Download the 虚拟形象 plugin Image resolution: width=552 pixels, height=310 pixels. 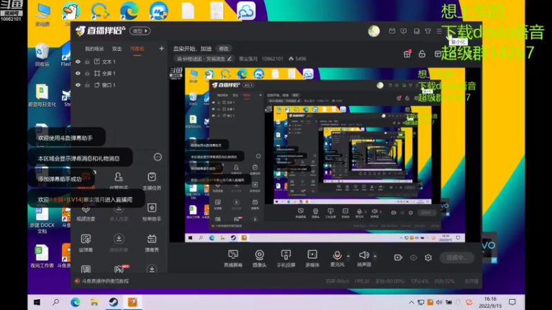(x=119, y=243)
